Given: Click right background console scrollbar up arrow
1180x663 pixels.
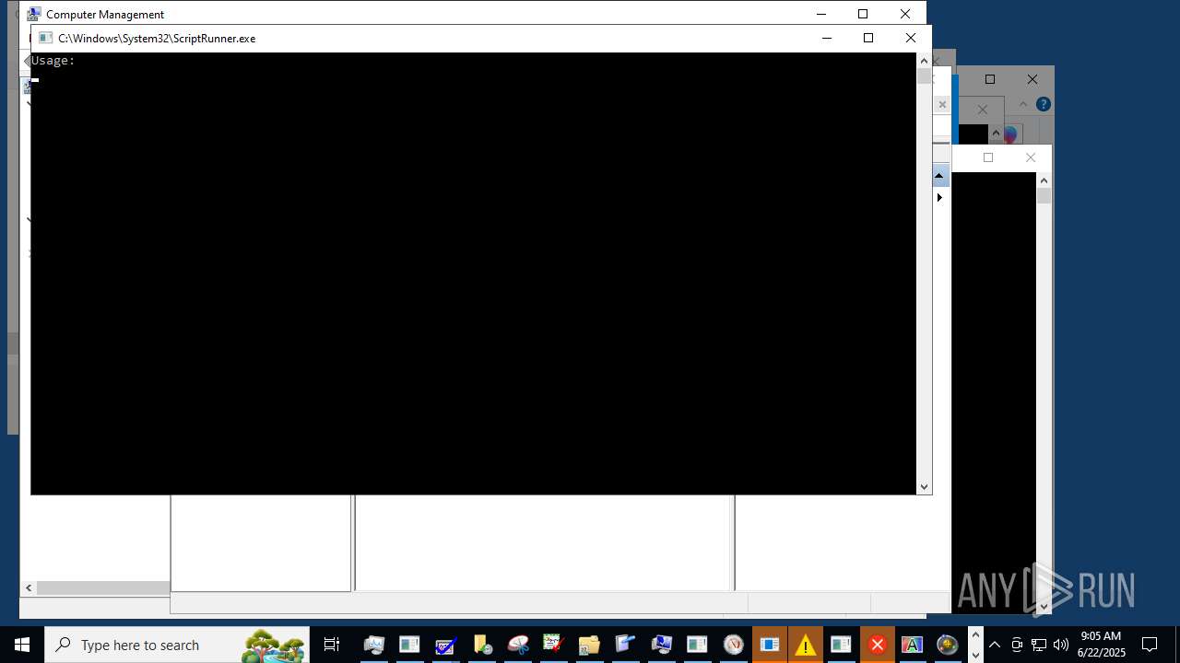Looking at the screenshot, I should tap(1044, 181).
